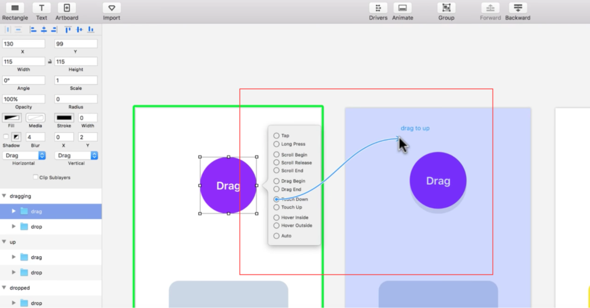Align layers to horizontal center
The height and width of the screenshot is (308, 590).
44,29
